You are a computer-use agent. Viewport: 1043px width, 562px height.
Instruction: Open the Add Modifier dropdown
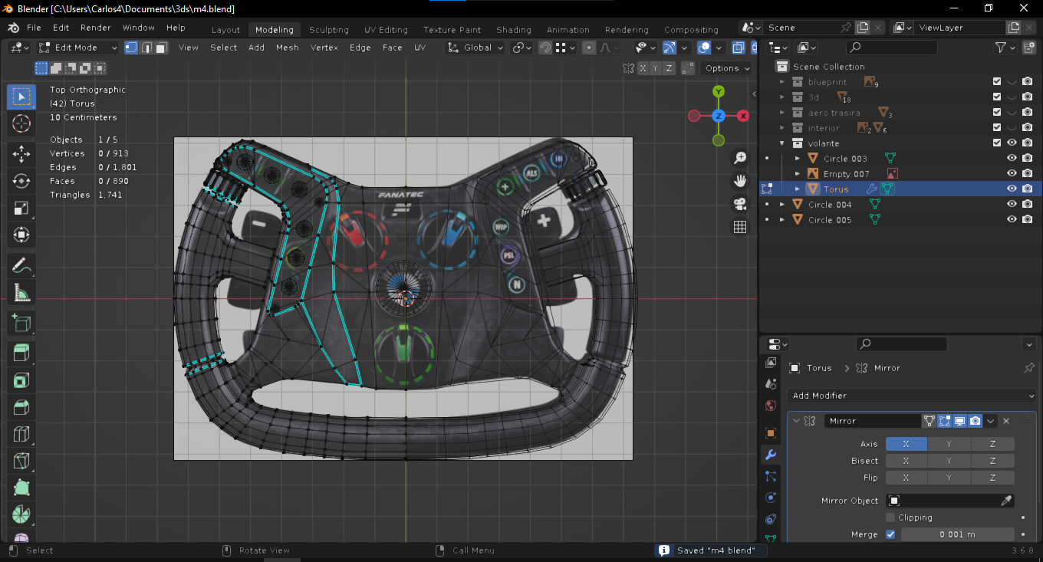click(911, 396)
